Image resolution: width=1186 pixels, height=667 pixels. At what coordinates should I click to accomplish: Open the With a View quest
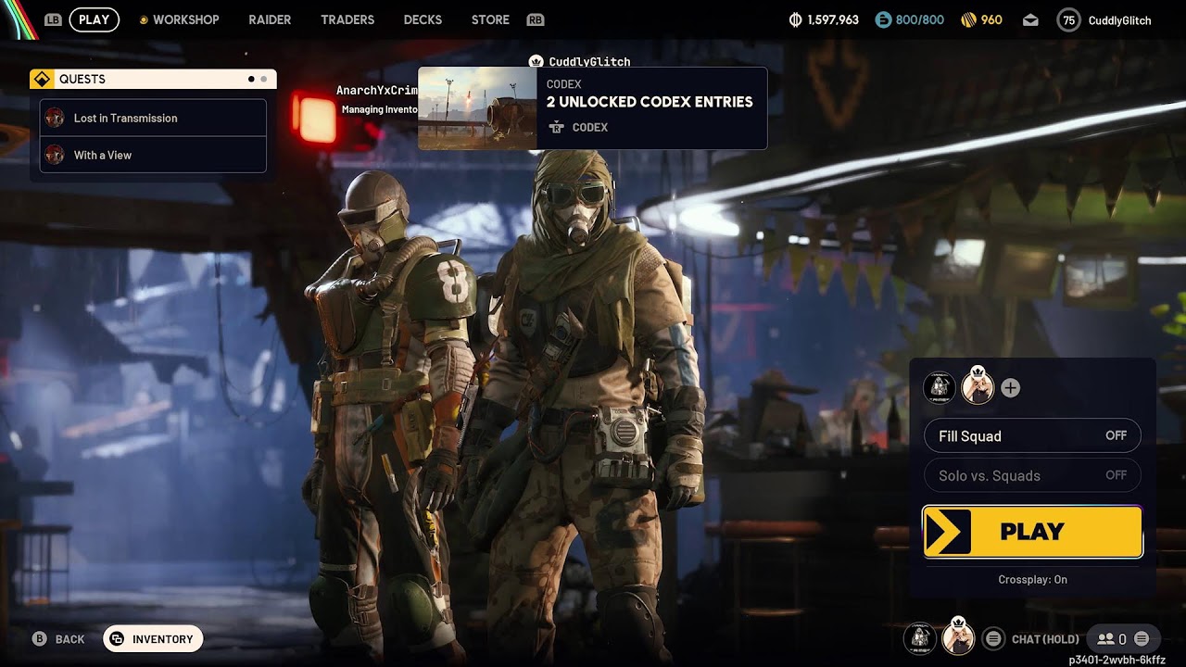(x=153, y=155)
